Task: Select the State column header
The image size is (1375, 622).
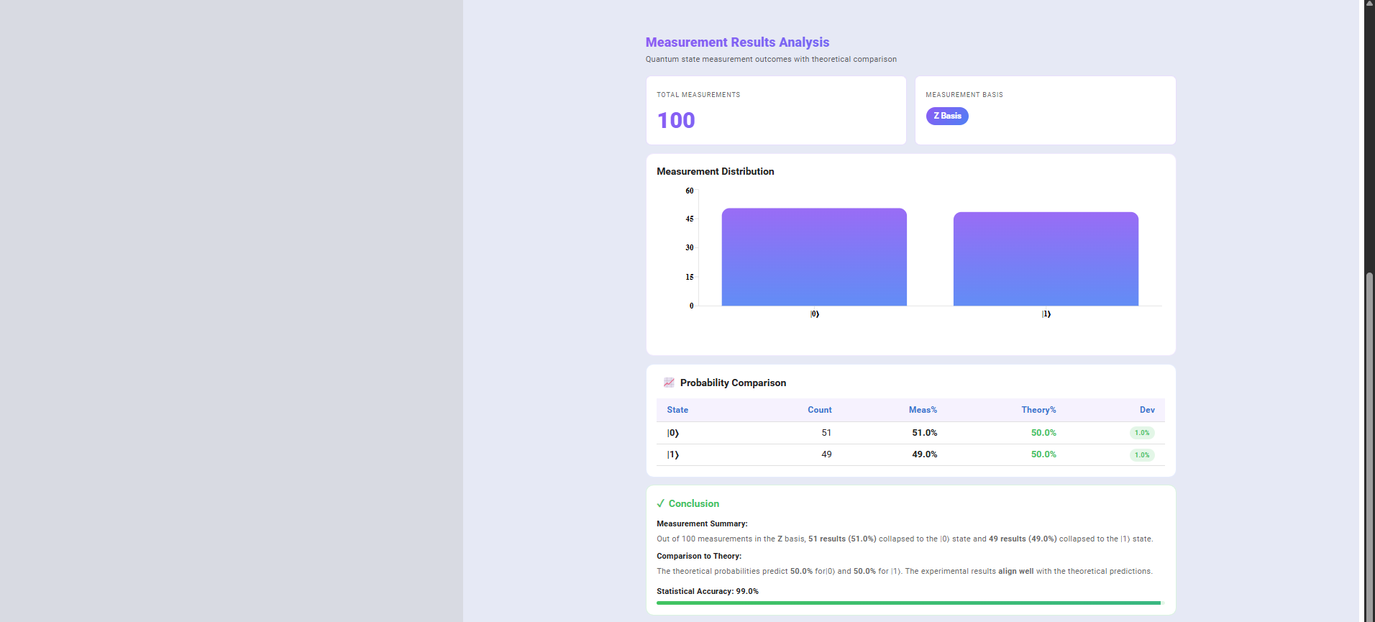Action: pos(677,410)
